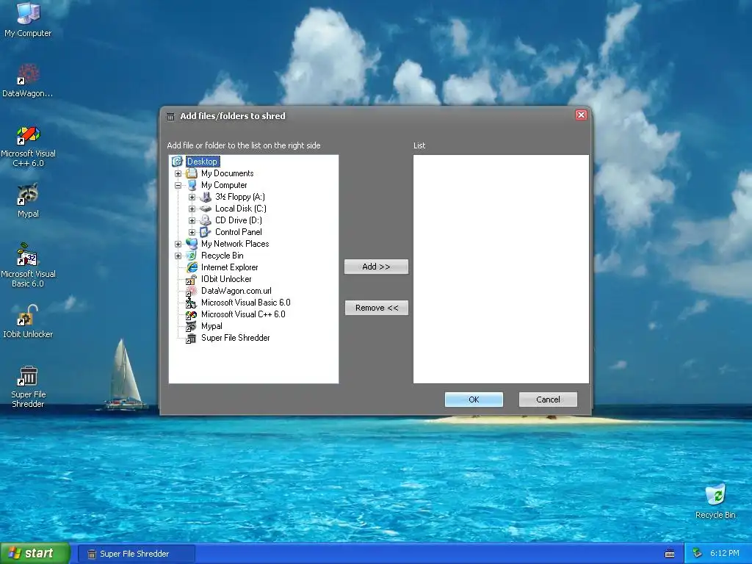Click the IObit Unlocker icon in tree
Image resolution: width=752 pixels, height=564 pixels.
192,279
